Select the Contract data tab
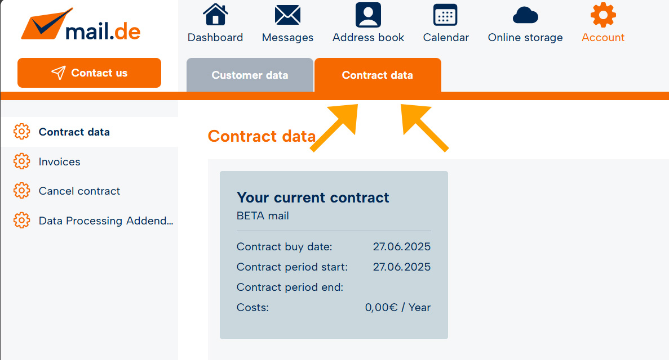669x360 pixels. 378,75
